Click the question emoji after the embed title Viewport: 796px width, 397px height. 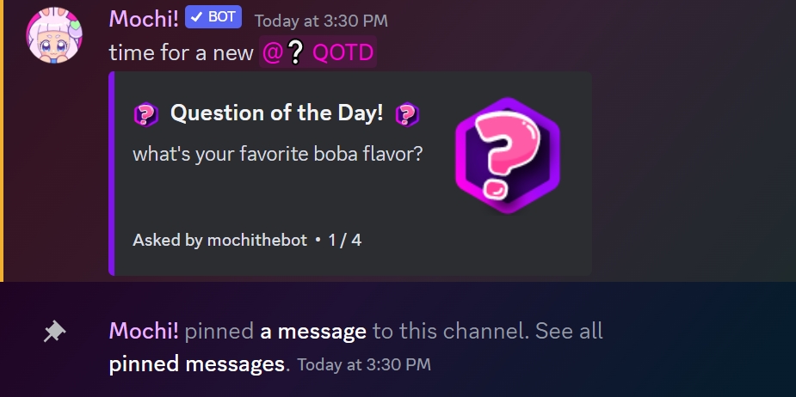407,113
